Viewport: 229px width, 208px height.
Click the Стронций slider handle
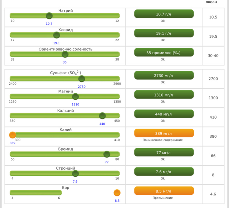click(75, 174)
